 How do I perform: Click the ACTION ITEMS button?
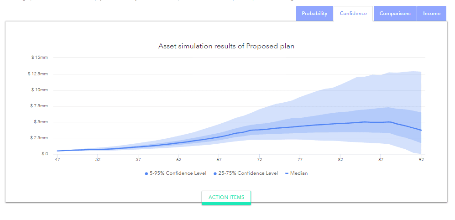pos(226,198)
